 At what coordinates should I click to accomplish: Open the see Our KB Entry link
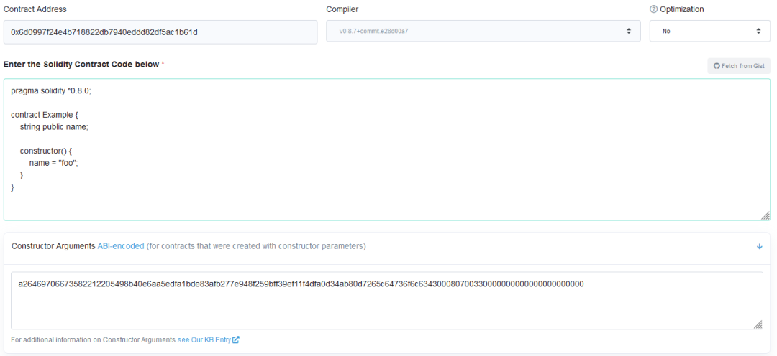click(209, 339)
